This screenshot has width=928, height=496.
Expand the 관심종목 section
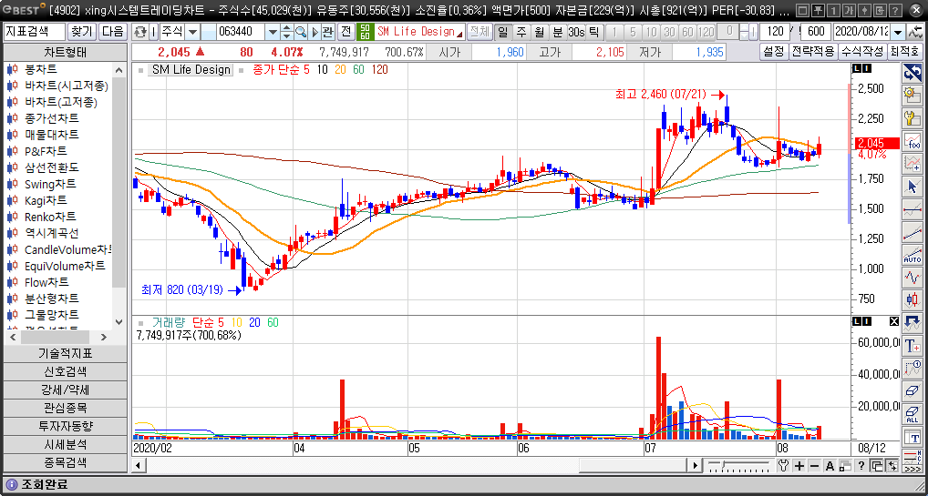(65, 408)
